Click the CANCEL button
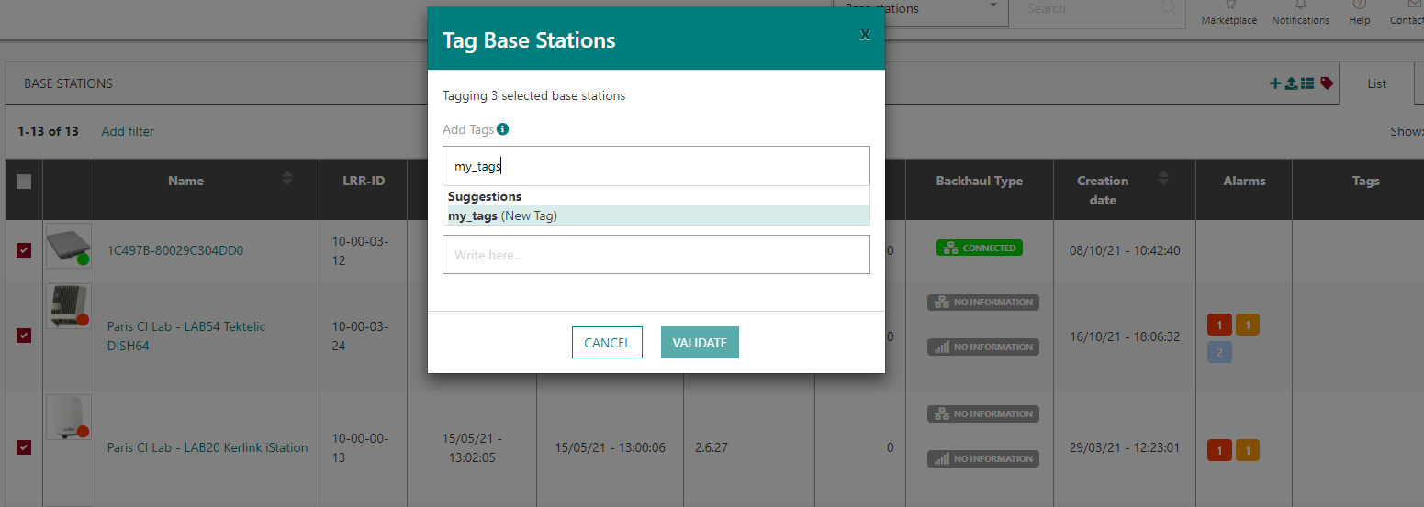Viewport: 1424px width, 507px height. click(607, 343)
